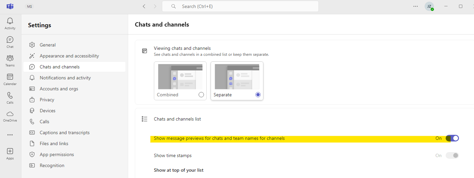Open Accounts and orgs settings
This screenshot has width=474, height=178.
tap(74, 89)
